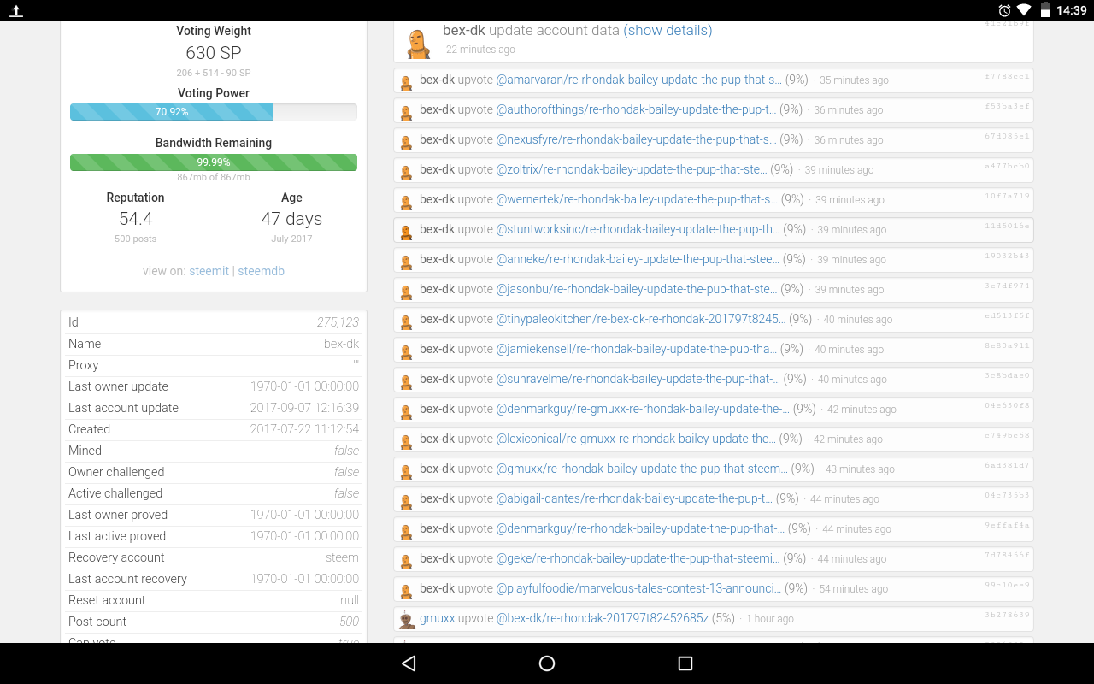The height and width of the screenshot is (684, 1094).
Task: Tap avatar icon on the @jasonbu upvote row
Action: pyautogui.click(x=407, y=292)
